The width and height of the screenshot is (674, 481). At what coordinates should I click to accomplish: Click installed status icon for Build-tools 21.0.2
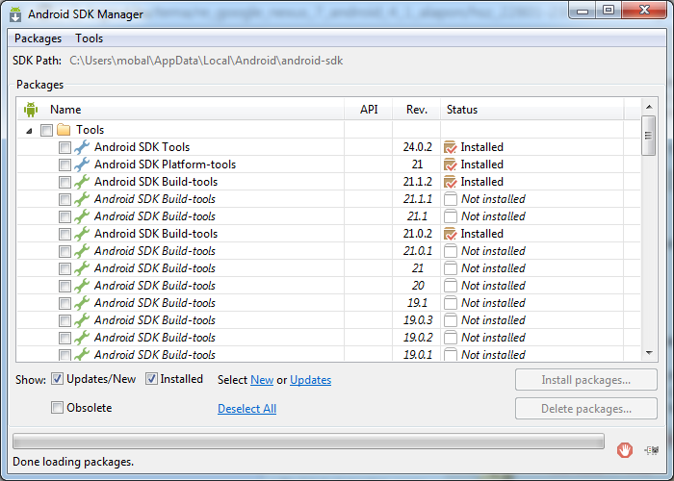(450, 234)
